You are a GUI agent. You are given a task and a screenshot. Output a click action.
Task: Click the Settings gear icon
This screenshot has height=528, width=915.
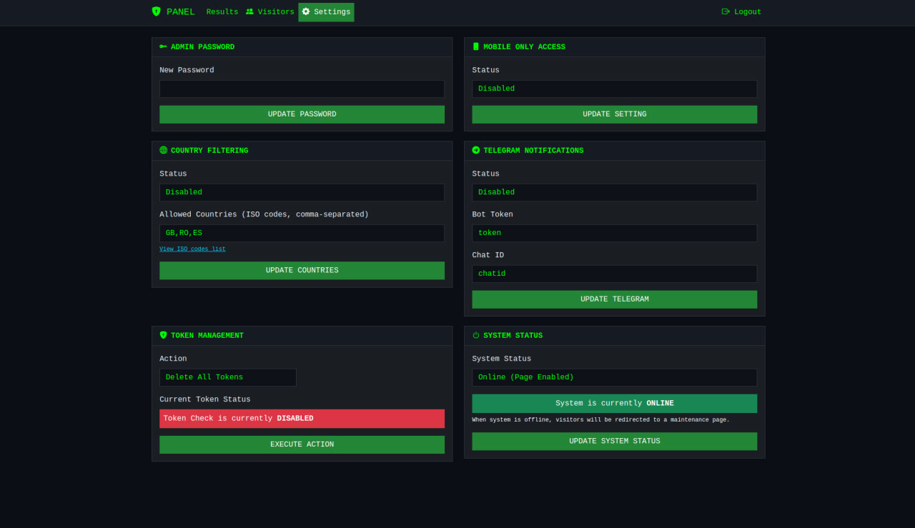coord(306,11)
